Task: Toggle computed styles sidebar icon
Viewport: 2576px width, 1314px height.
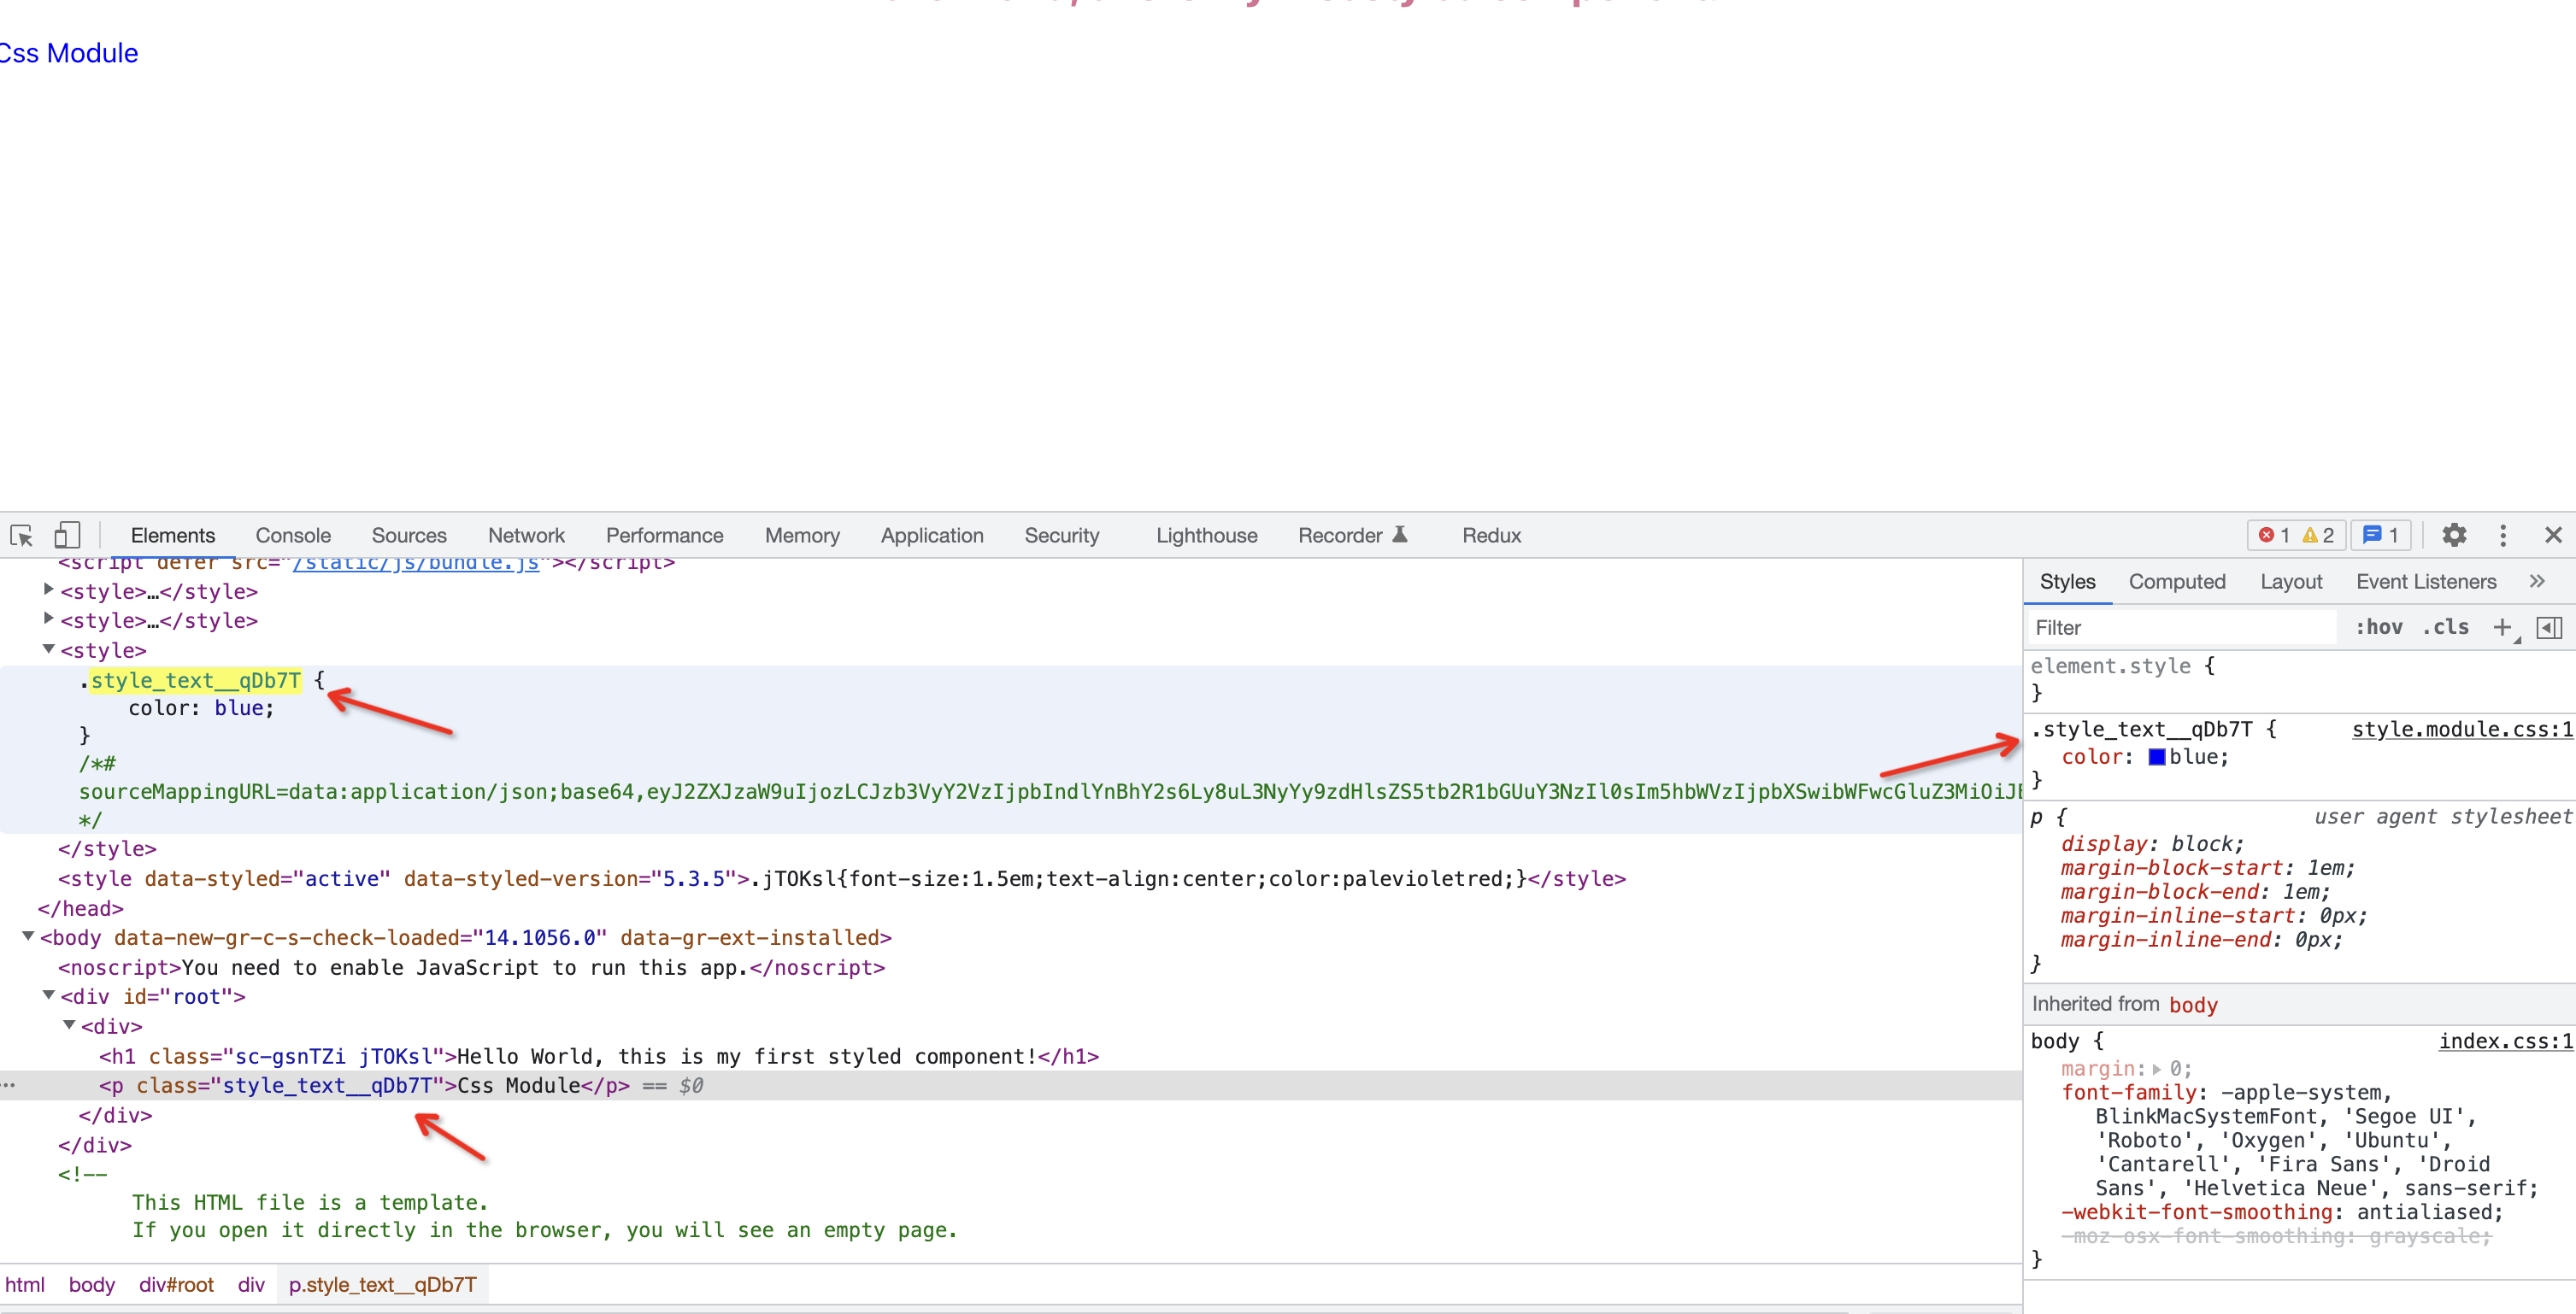Action: [2550, 628]
